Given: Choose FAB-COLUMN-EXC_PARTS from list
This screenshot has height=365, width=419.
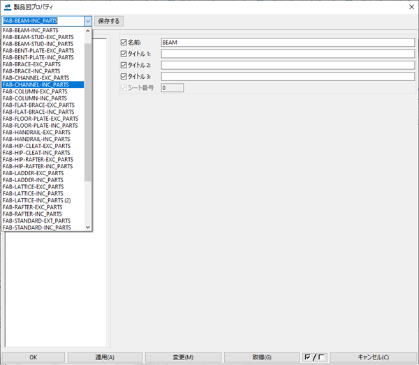Looking at the screenshot, I should (43, 91).
